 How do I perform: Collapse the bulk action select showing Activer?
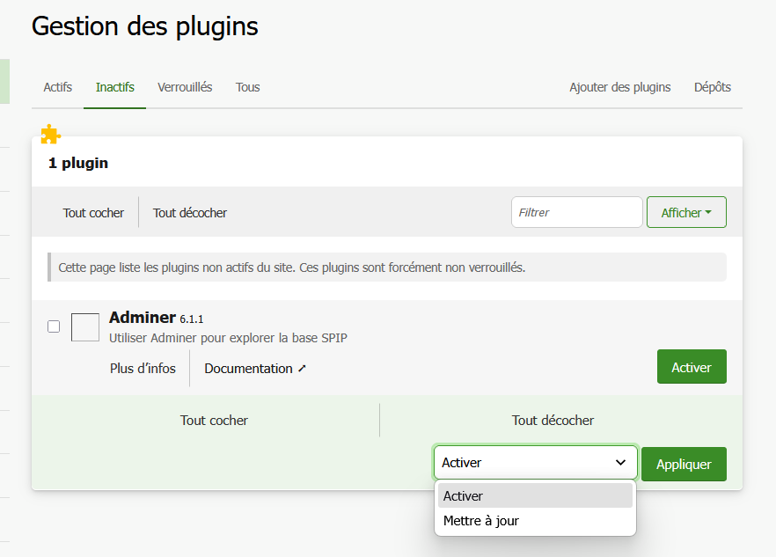point(535,463)
